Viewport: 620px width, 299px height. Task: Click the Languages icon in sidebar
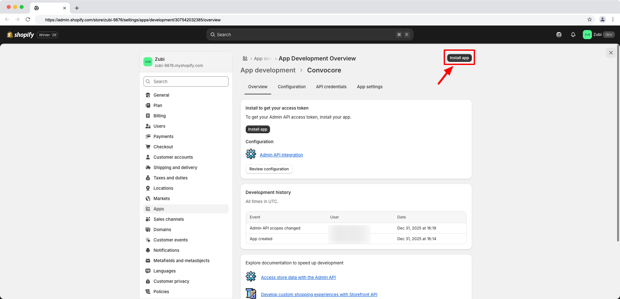coord(148,271)
